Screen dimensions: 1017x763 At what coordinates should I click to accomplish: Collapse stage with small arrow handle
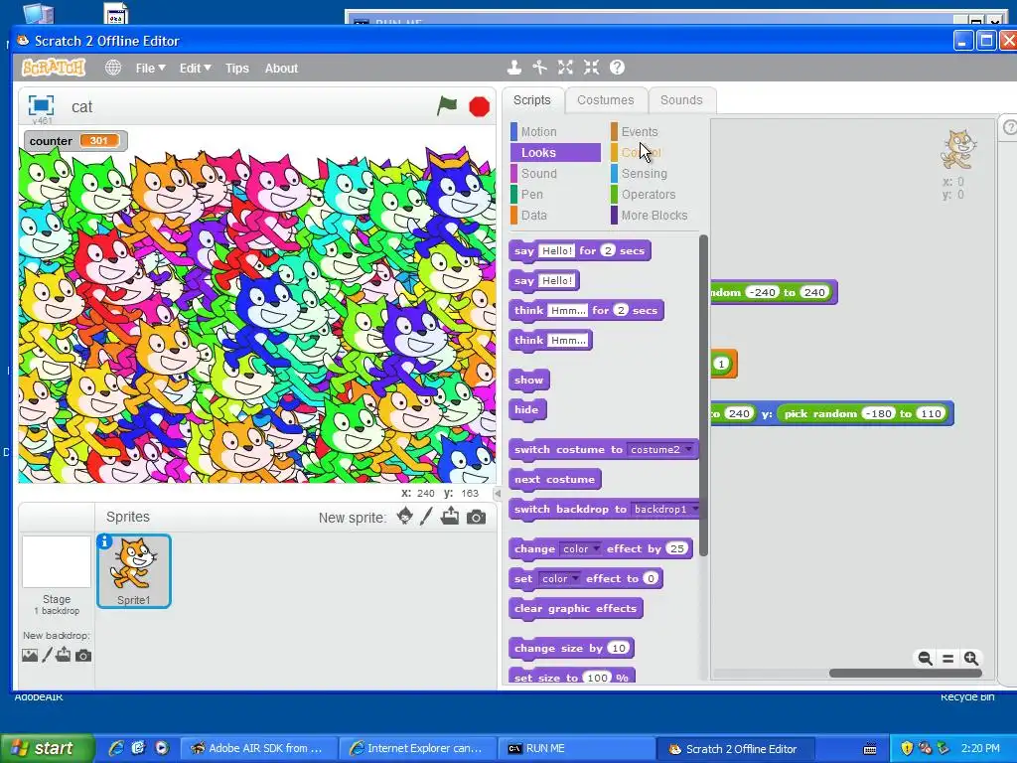(x=498, y=494)
